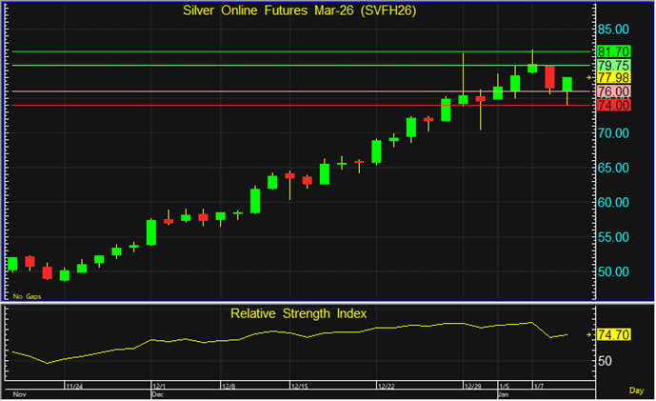
Task: Select the 12/29 date marker on time axis
Action: point(471,386)
